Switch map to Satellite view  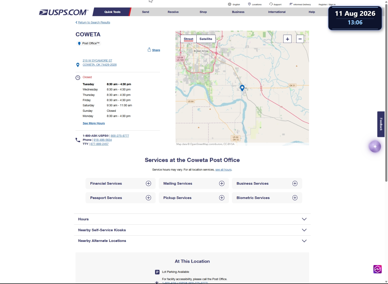click(206, 39)
